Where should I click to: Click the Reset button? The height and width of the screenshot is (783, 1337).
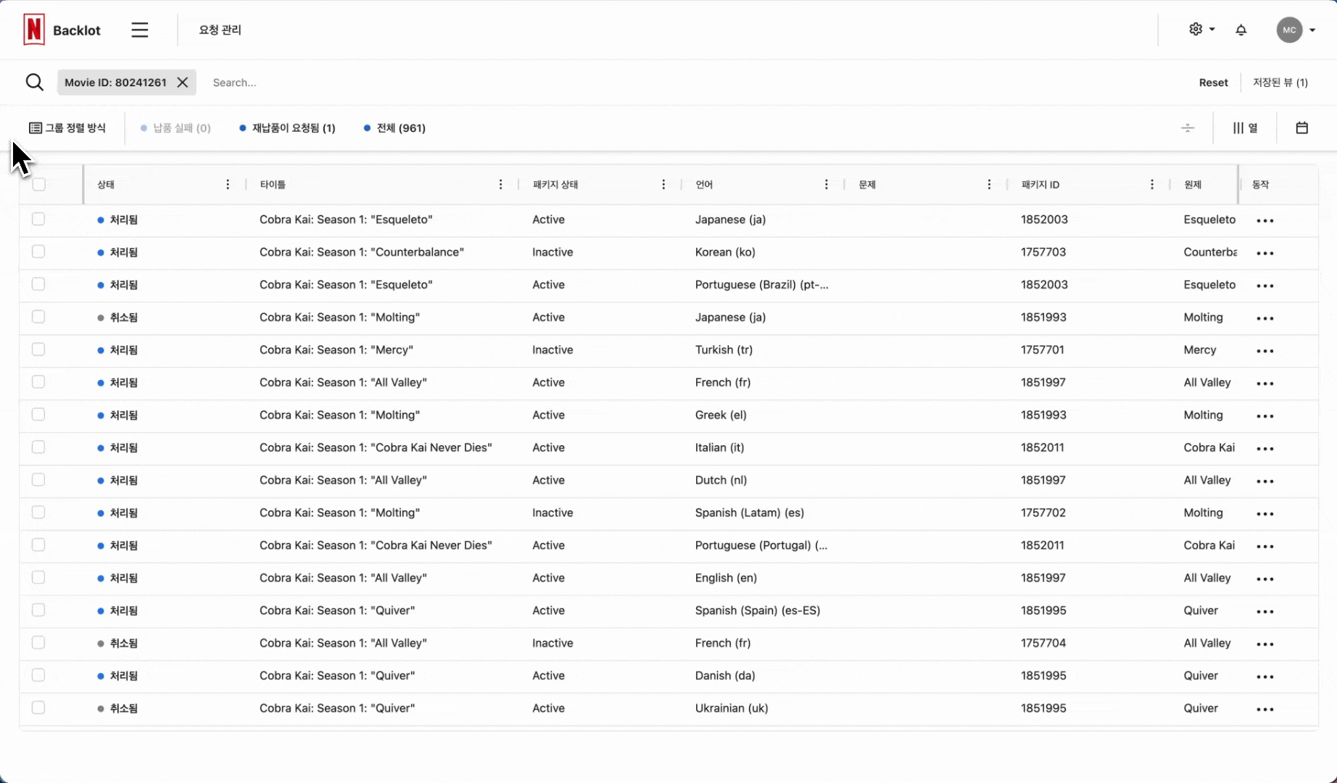point(1213,83)
